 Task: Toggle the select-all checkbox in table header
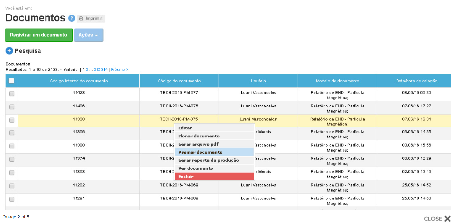point(11,81)
